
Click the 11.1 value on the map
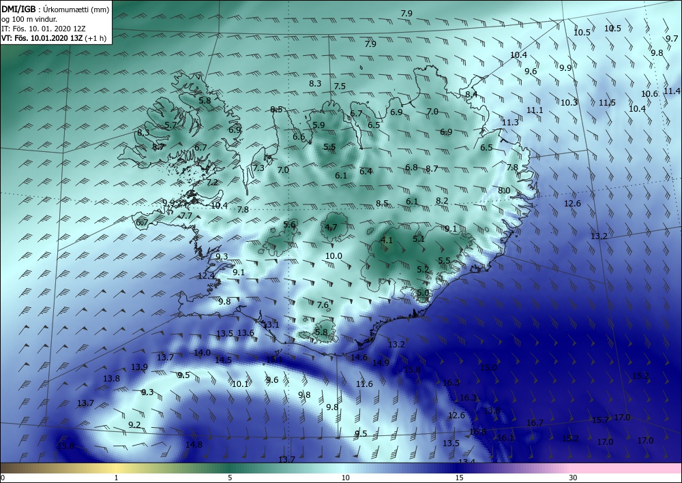point(535,111)
